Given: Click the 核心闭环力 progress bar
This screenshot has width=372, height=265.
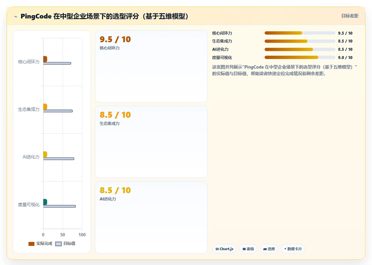Looking at the screenshot, I should [300, 33].
